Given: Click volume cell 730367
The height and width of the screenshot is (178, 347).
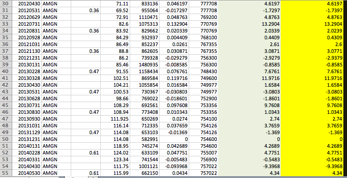Looking at the screenshot, I should pos(145,92).
